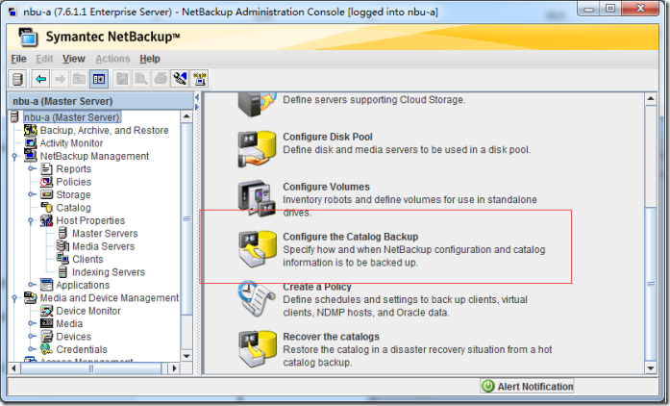Select Activity Monitor in the tree

coord(71,143)
